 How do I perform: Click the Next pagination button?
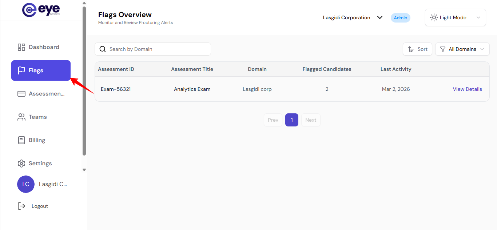(311, 120)
